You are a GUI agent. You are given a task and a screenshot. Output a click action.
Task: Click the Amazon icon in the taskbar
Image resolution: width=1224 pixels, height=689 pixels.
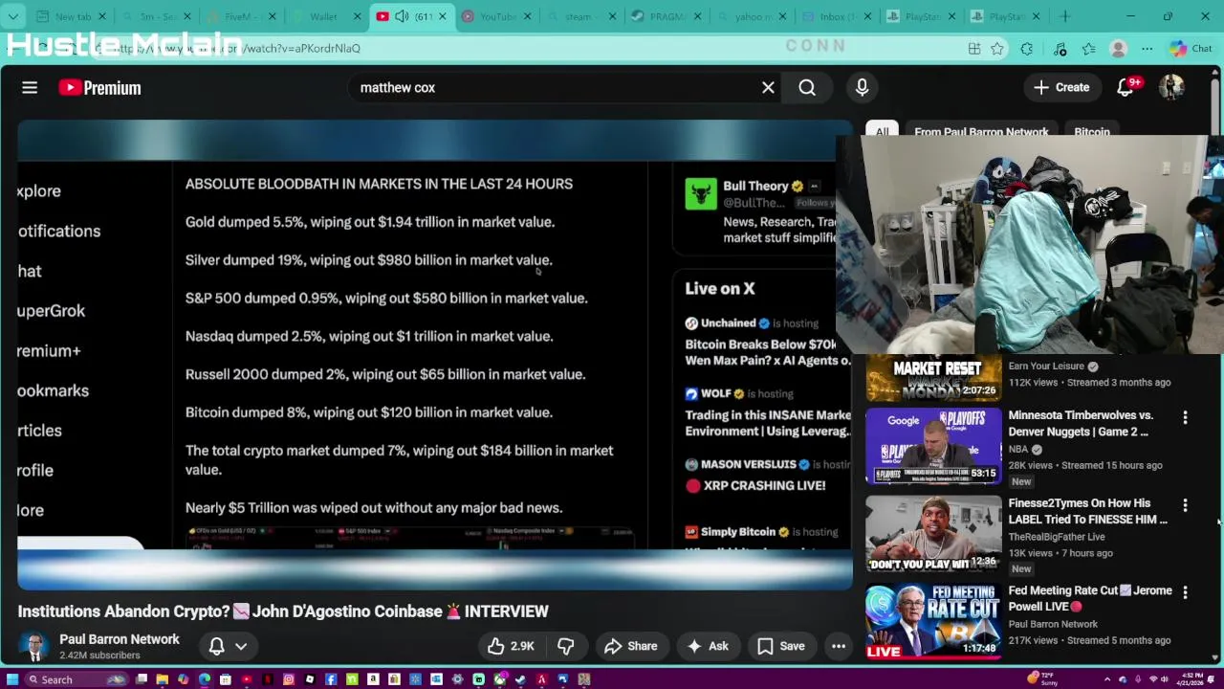tap(373, 679)
